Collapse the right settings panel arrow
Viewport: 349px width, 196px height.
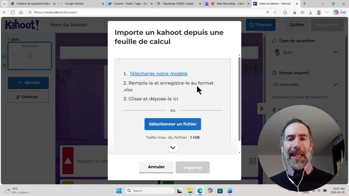pyautogui.click(x=261, y=109)
